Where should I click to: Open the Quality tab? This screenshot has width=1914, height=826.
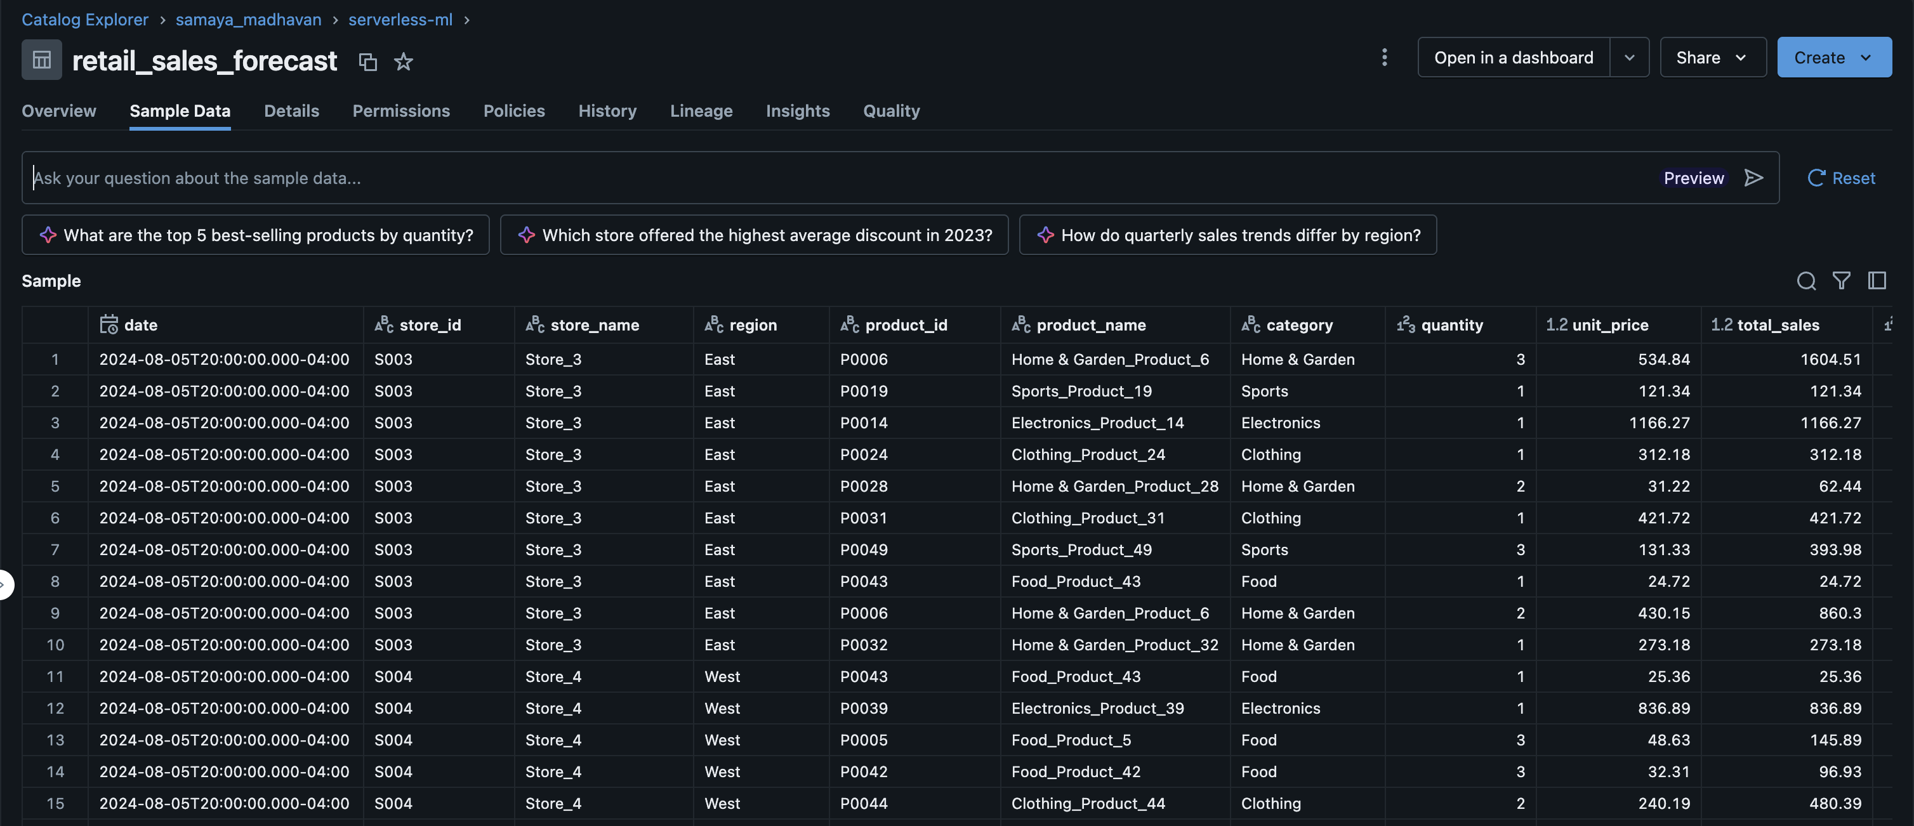tap(891, 110)
